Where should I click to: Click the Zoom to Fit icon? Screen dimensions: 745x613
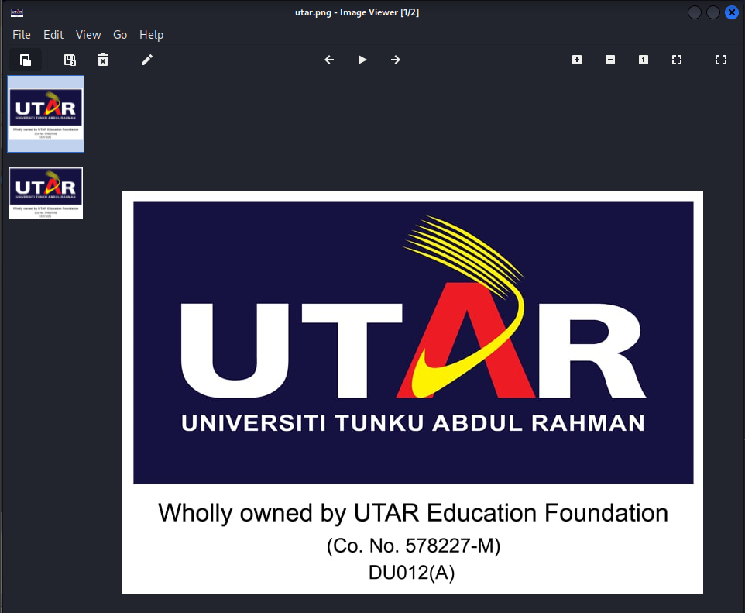point(677,60)
